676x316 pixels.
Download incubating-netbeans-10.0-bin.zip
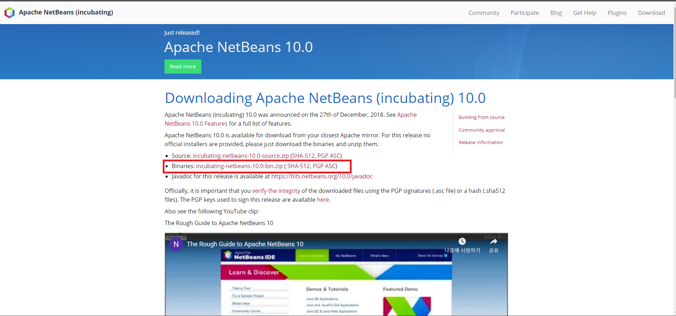[239, 166]
